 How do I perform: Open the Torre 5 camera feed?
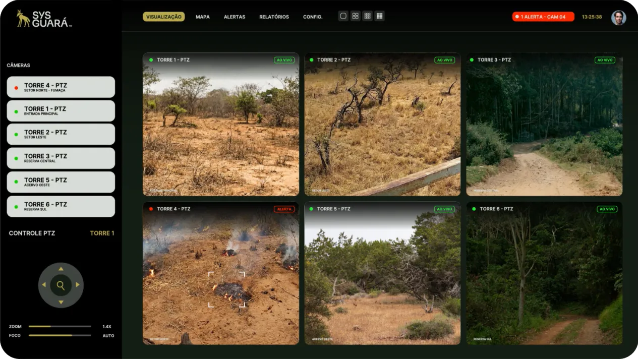tap(382, 273)
